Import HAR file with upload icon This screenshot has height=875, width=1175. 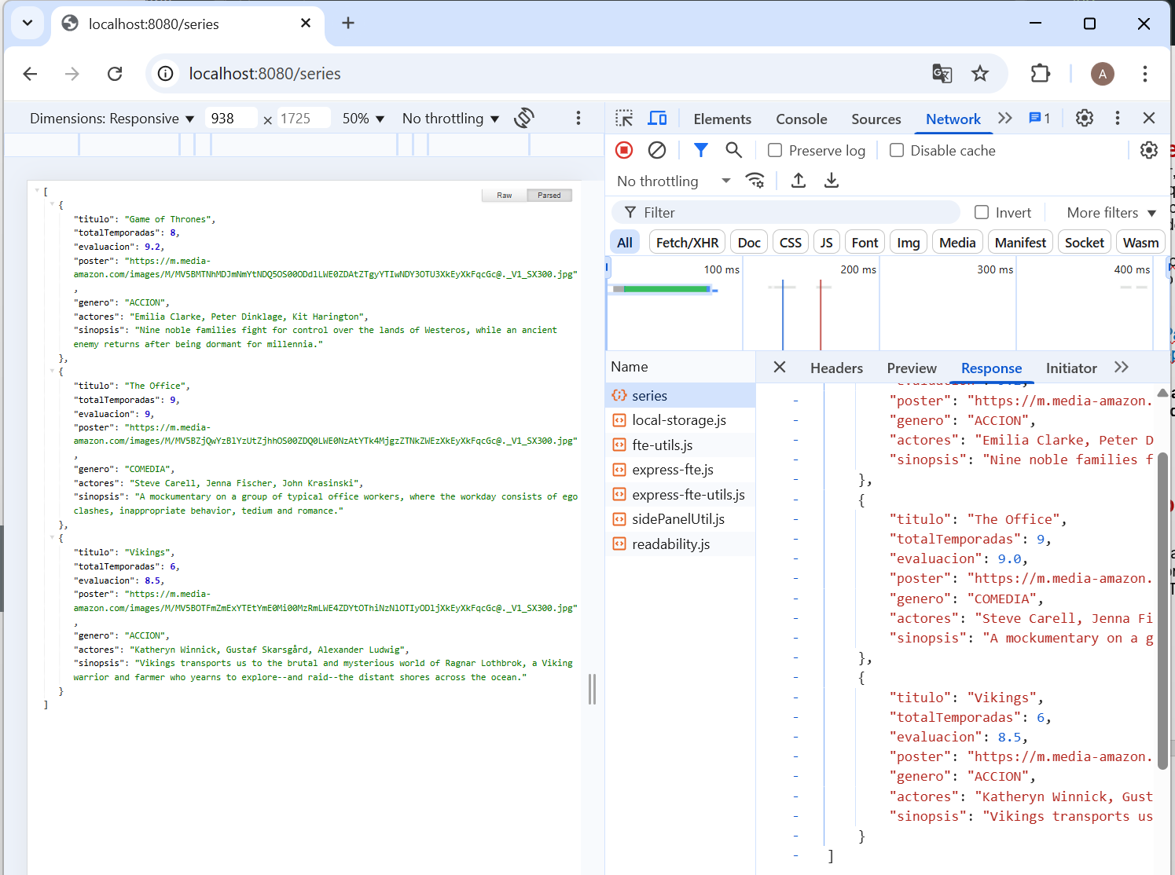(x=799, y=181)
